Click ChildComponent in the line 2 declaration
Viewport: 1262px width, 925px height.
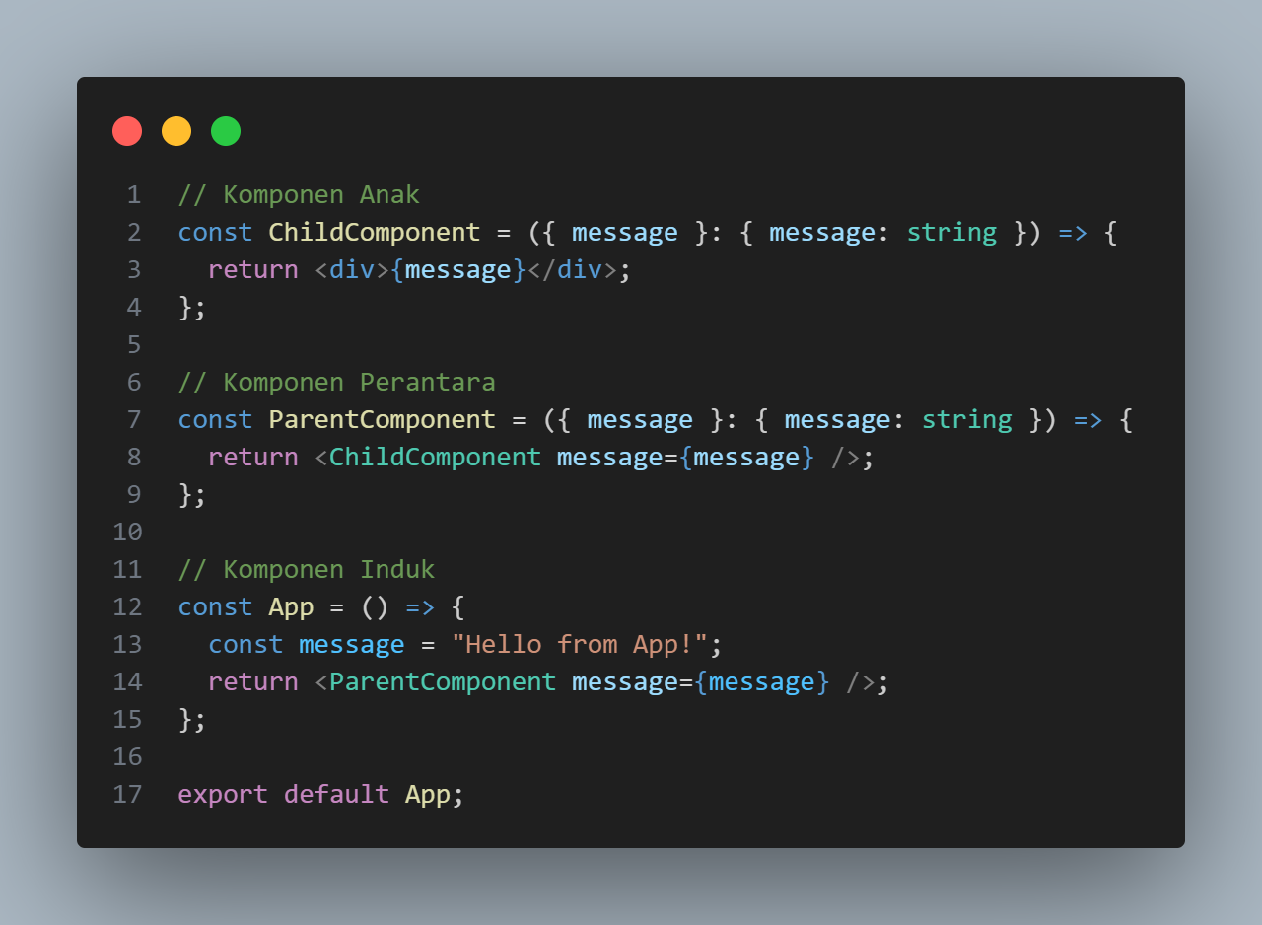click(x=375, y=233)
